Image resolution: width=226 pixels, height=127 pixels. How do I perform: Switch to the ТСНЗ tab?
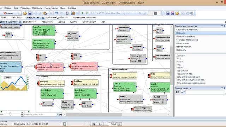click(x=4, y=18)
